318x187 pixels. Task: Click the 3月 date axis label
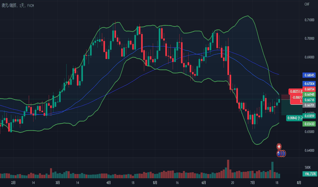pyautogui.click(x=58, y=183)
